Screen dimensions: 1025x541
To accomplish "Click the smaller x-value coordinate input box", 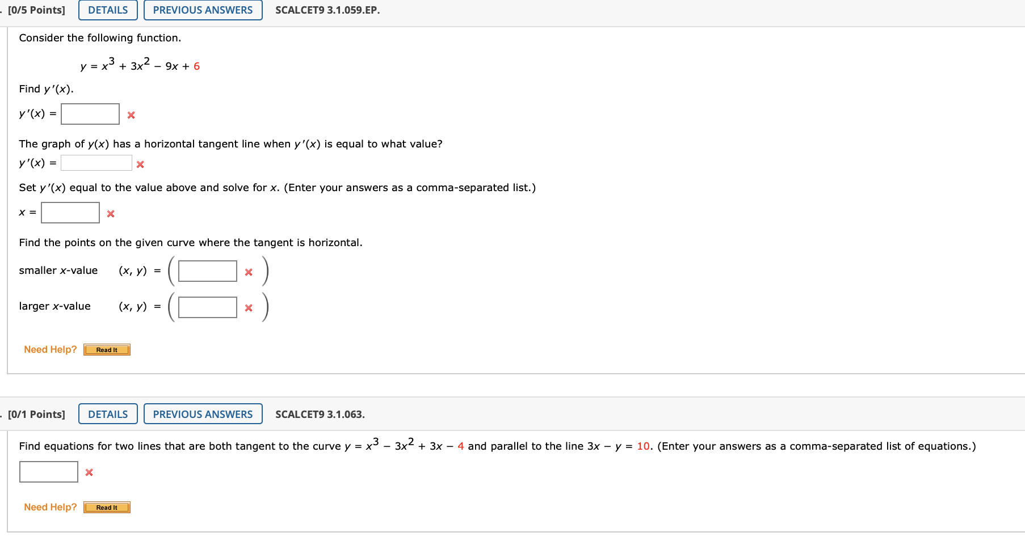I will (207, 271).
